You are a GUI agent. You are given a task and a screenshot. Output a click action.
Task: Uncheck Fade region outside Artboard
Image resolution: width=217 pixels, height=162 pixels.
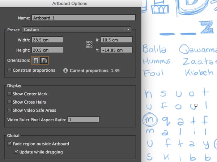click(9, 144)
